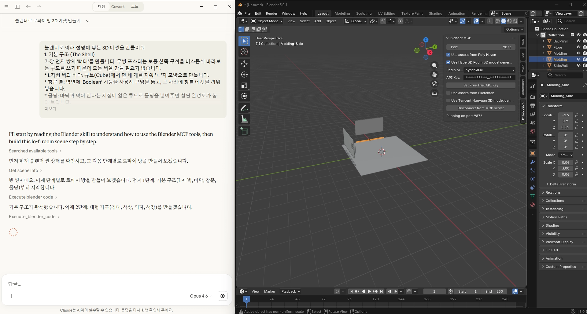Expand the Viewport Display panel
Screen dimensions: 587x314
point(559,242)
